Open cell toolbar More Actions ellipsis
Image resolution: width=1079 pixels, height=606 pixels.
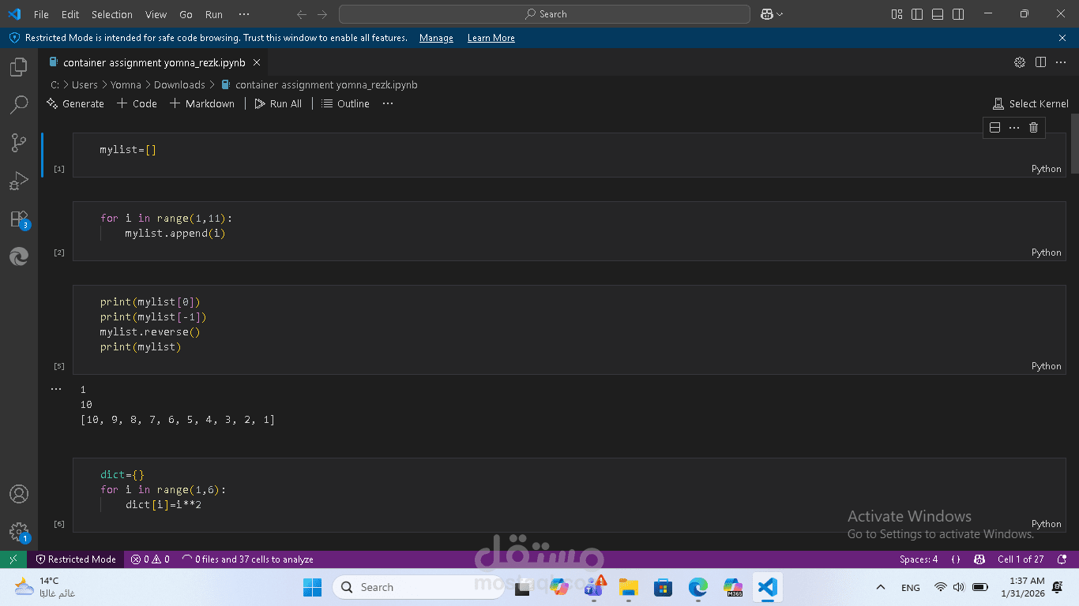pos(1014,127)
